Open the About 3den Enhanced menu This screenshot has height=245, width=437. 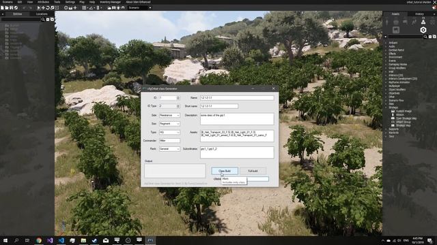pyautogui.click(x=138, y=2)
